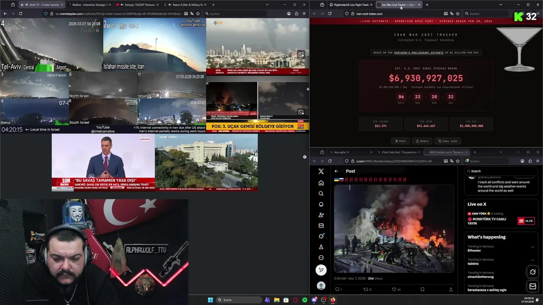This screenshot has height=305, width=543.
Task: Open Spotify from the Windows taskbar
Action: [305, 300]
